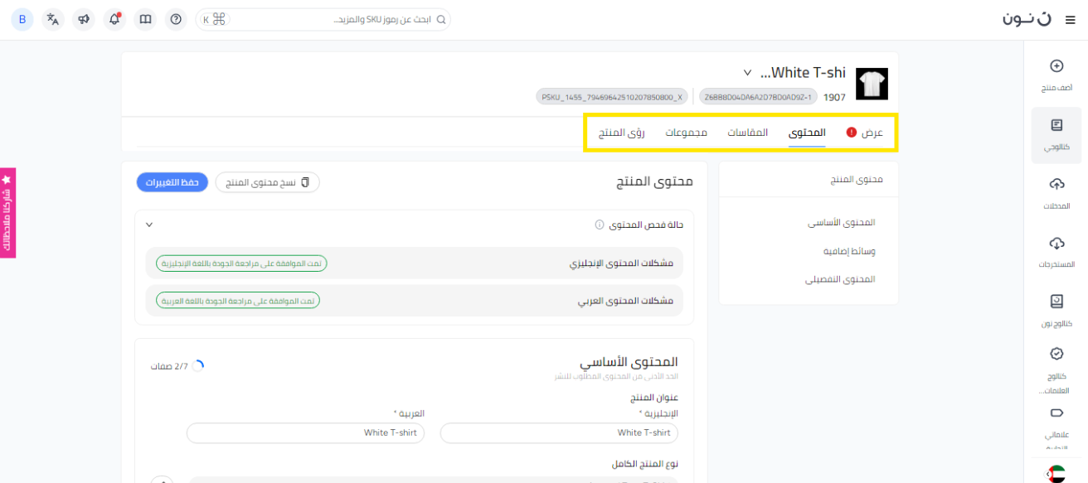Click the add product plus icon
This screenshot has width=1088, height=483.
click(1056, 66)
